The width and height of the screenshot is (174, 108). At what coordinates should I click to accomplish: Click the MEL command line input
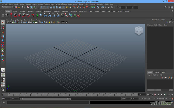coord(48,103)
